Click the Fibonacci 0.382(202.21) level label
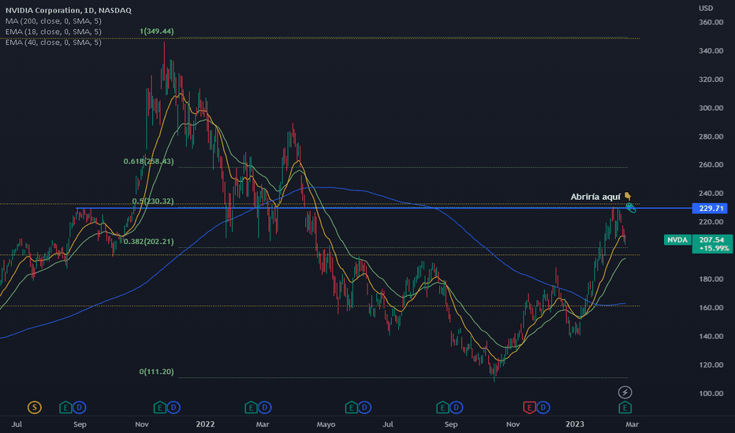 [x=148, y=242]
